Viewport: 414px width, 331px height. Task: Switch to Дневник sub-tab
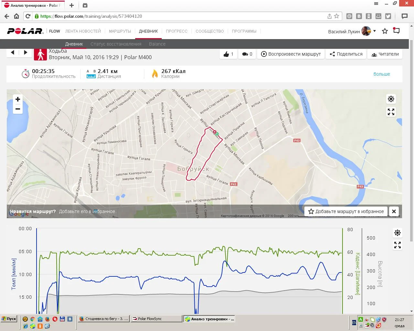(x=74, y=44)
